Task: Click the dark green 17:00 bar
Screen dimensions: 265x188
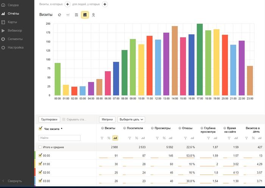Action: point(200,60)
